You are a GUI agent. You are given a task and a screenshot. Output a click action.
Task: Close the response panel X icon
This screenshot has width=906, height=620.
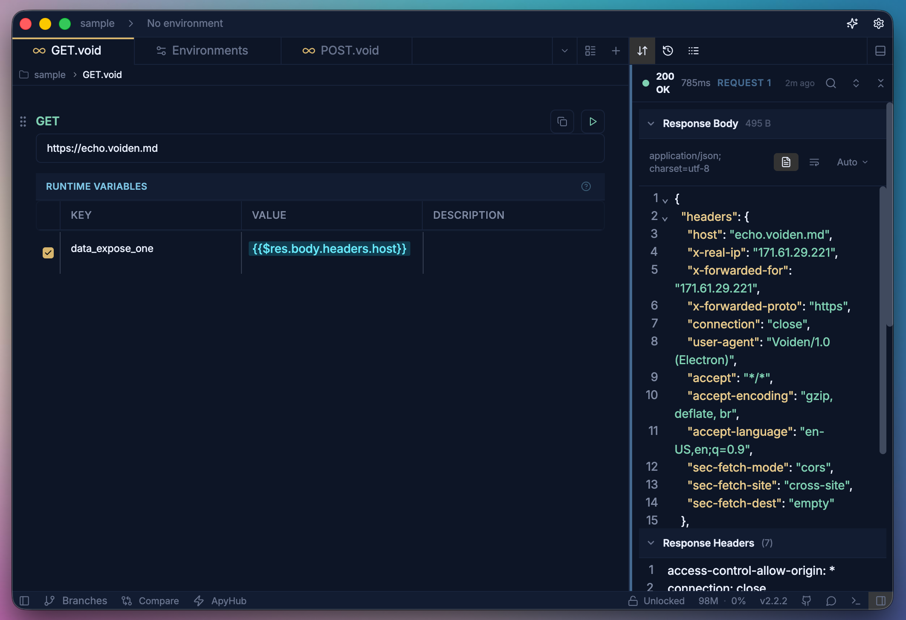881,83
